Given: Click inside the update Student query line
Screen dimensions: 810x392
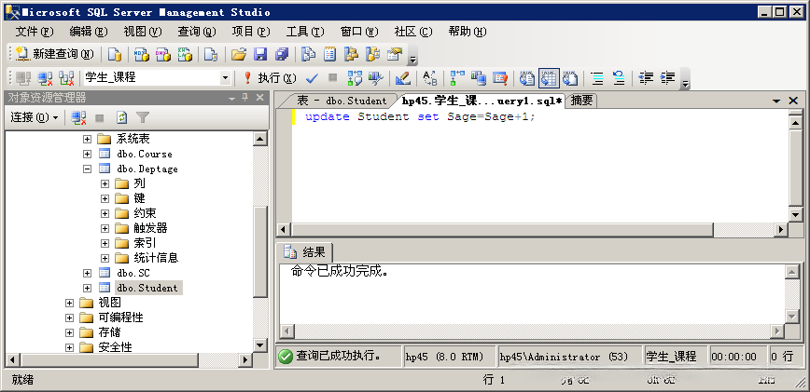Looking at the screenshot, I should [x=420, y=117].
